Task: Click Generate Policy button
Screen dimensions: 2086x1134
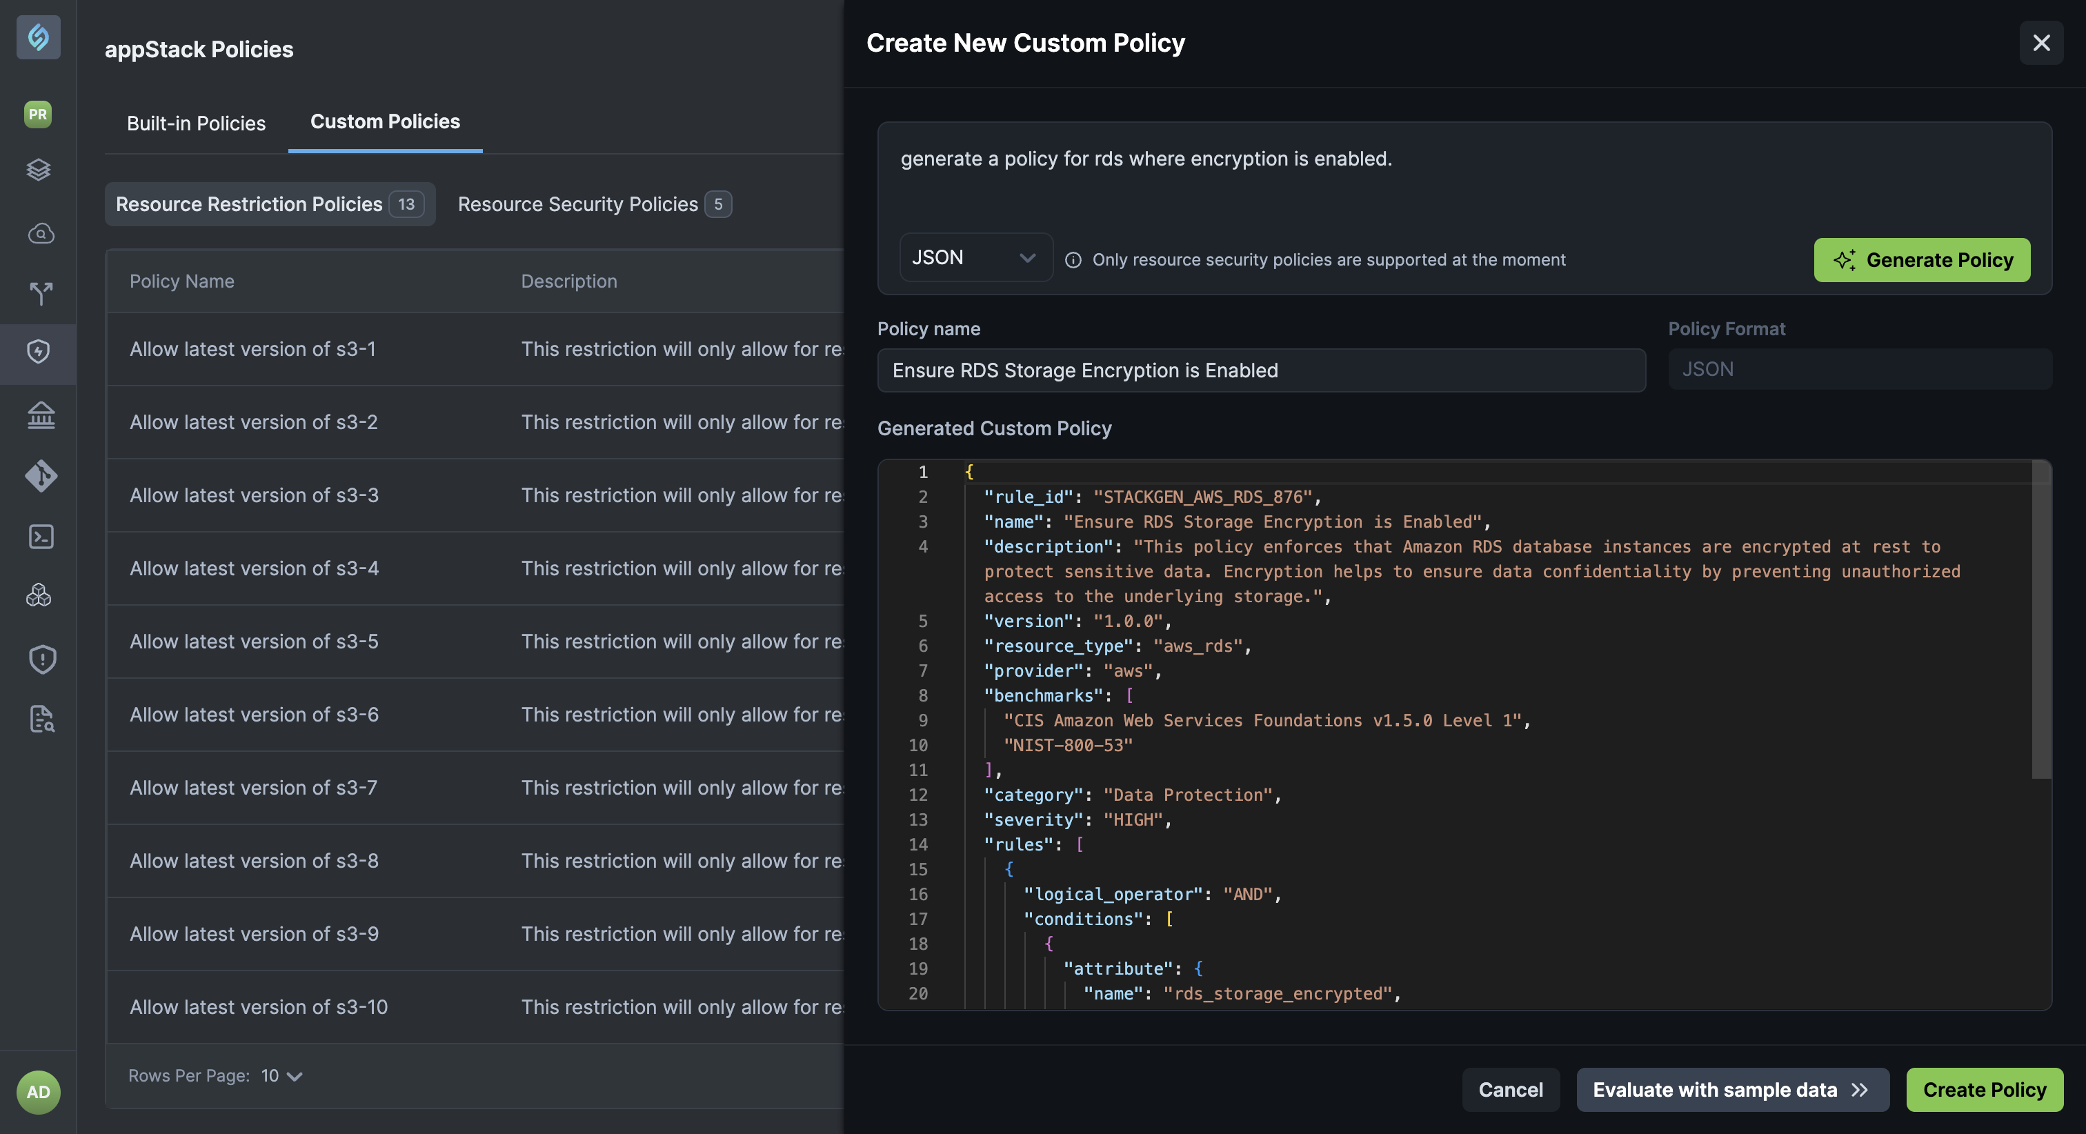Action: coord(1922,260)
